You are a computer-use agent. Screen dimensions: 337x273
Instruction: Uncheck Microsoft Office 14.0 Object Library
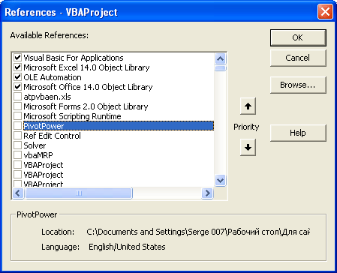(x=17, y=87)
